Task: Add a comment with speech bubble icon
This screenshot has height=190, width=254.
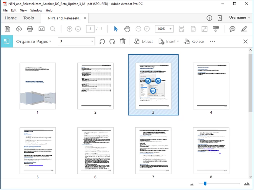Action: (x=232, y=29)
